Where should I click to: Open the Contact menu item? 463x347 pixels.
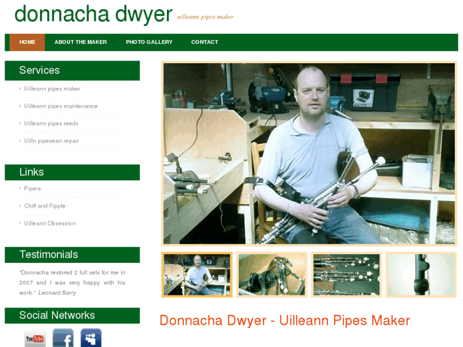pyautogui.click(x=204, y=42)
